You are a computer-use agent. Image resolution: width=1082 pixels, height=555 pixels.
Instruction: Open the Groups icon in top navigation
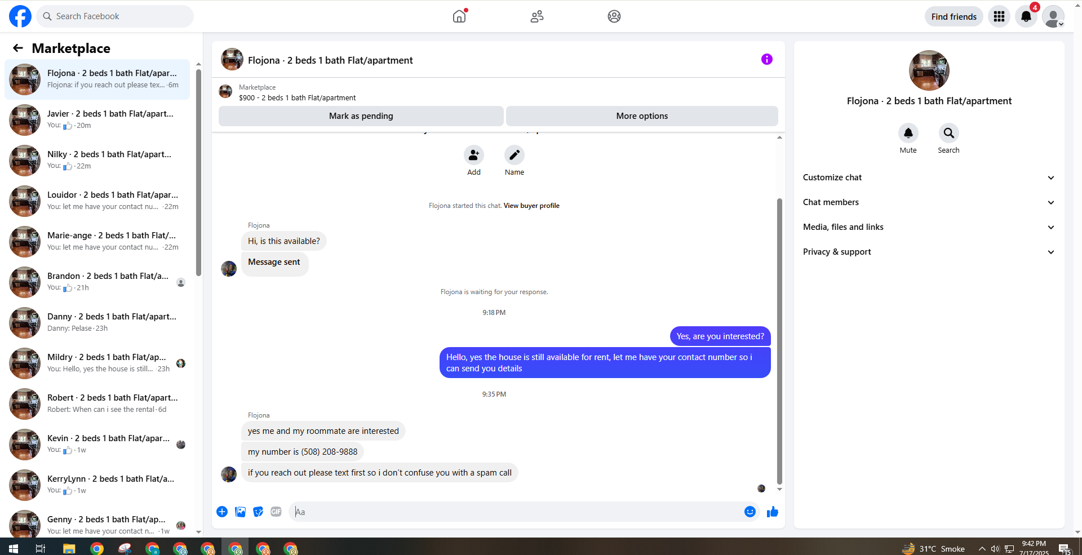[x=614, y=16]
